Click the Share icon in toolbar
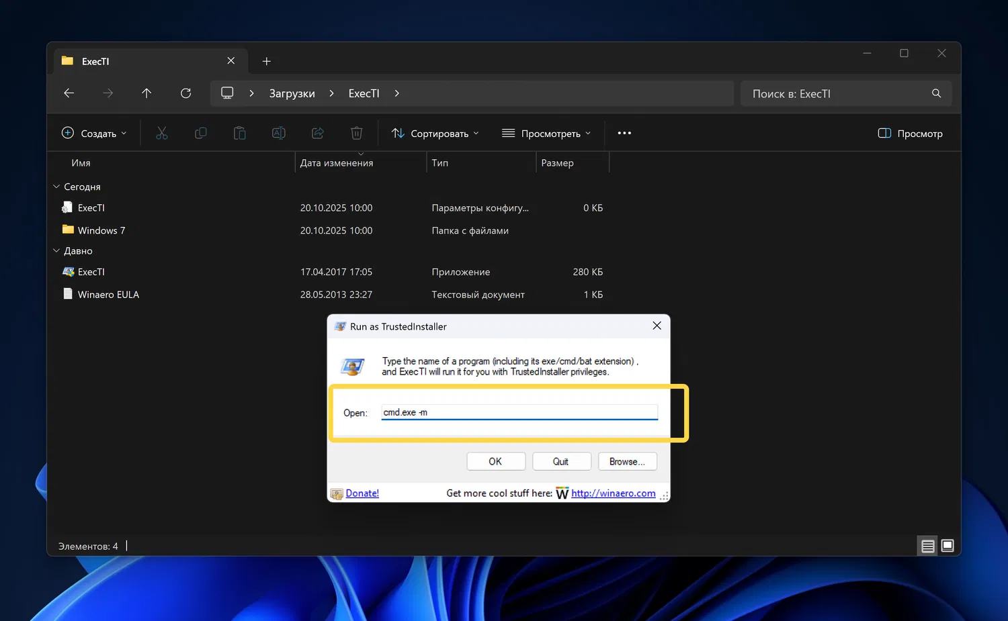 click(318, 133)
